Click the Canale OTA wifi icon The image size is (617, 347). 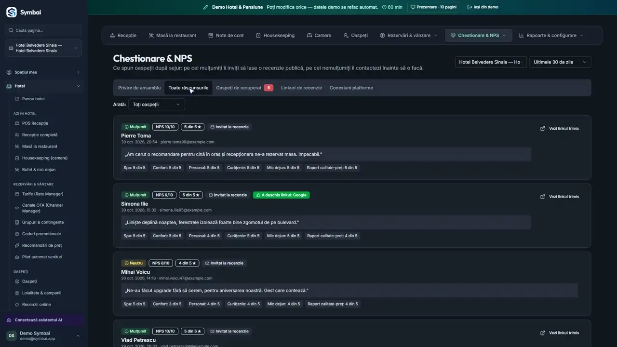17,208
